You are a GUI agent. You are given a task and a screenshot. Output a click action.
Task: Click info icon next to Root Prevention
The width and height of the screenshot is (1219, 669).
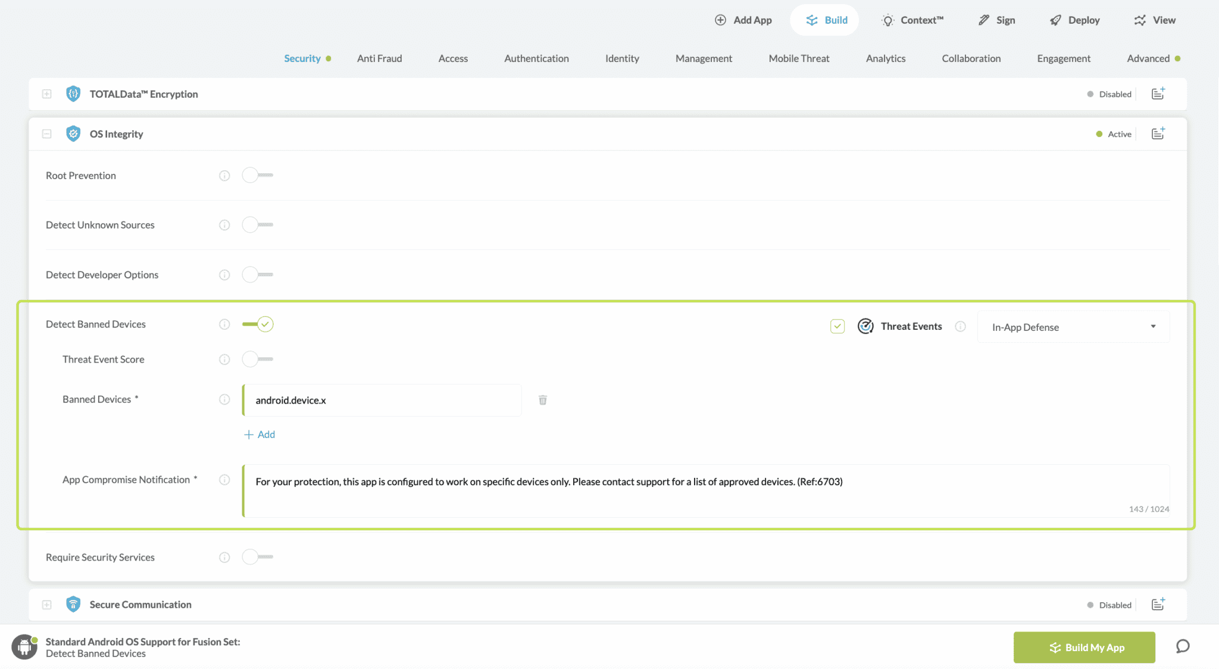[224, 176]
